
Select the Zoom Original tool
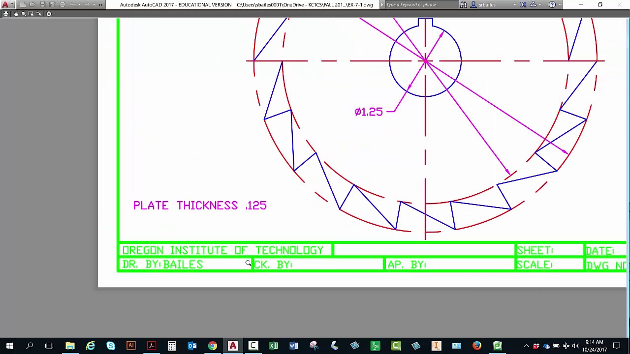[39, 14]
